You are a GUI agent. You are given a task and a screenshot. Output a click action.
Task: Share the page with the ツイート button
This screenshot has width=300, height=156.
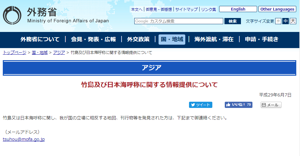point(201,105)
